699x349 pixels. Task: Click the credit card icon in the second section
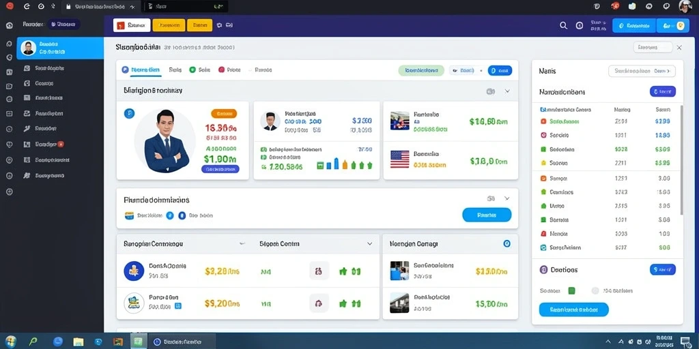pyautogui.click(x=129, y=215)
